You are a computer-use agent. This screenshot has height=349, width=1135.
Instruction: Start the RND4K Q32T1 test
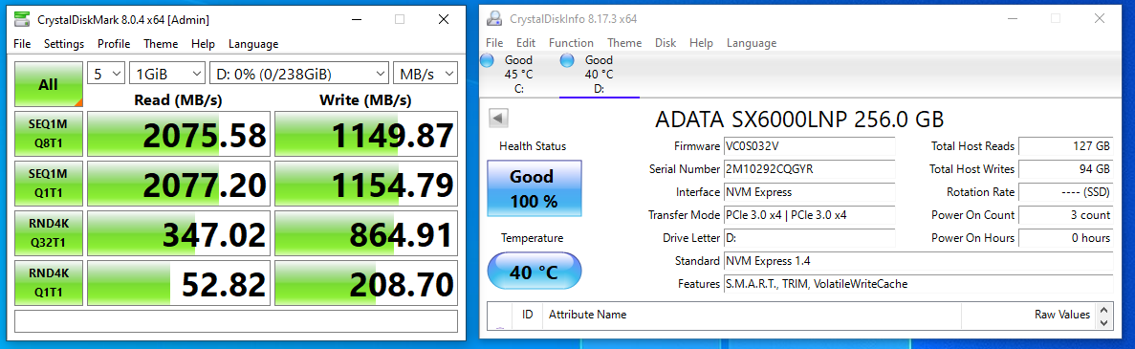pos(49,234)
